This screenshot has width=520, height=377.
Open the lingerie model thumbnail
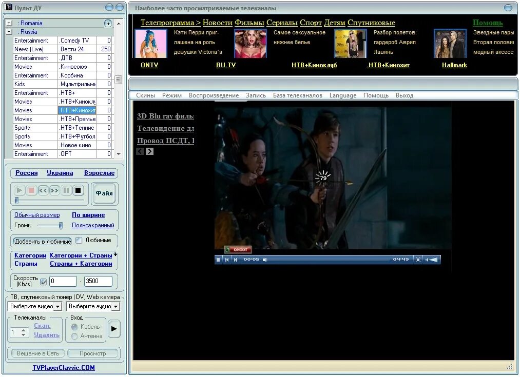click(251, 44)
